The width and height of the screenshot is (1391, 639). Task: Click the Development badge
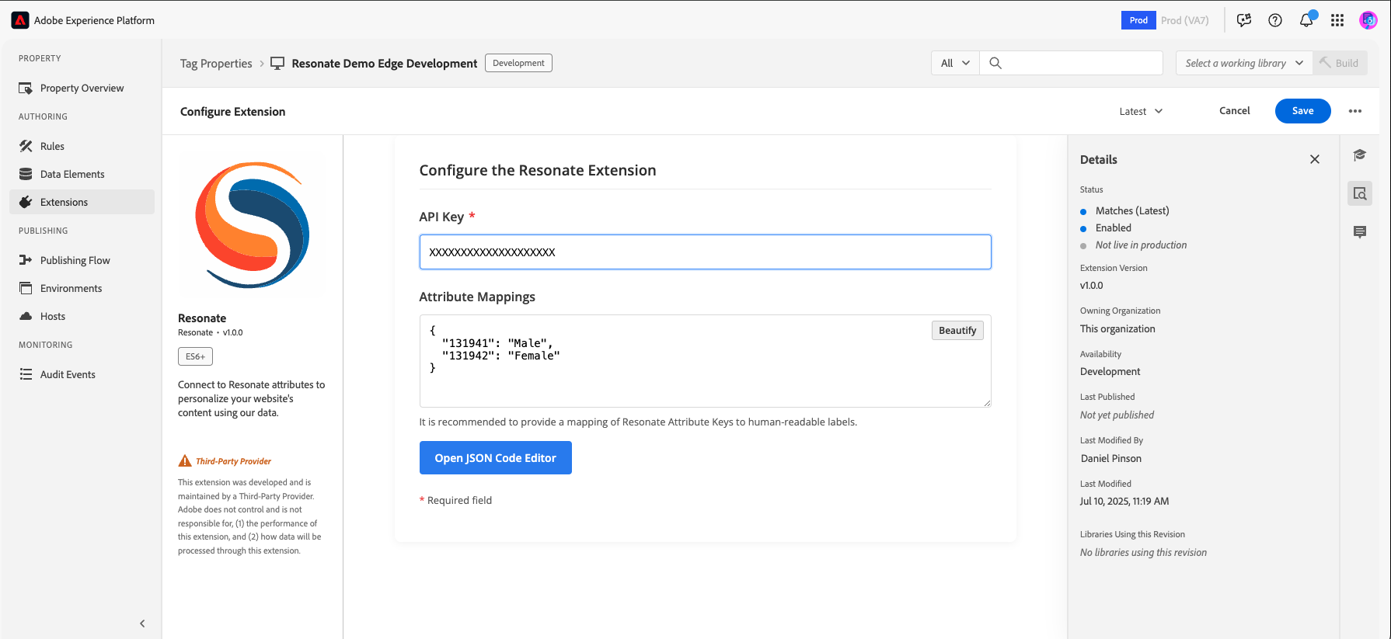(518, 63)
